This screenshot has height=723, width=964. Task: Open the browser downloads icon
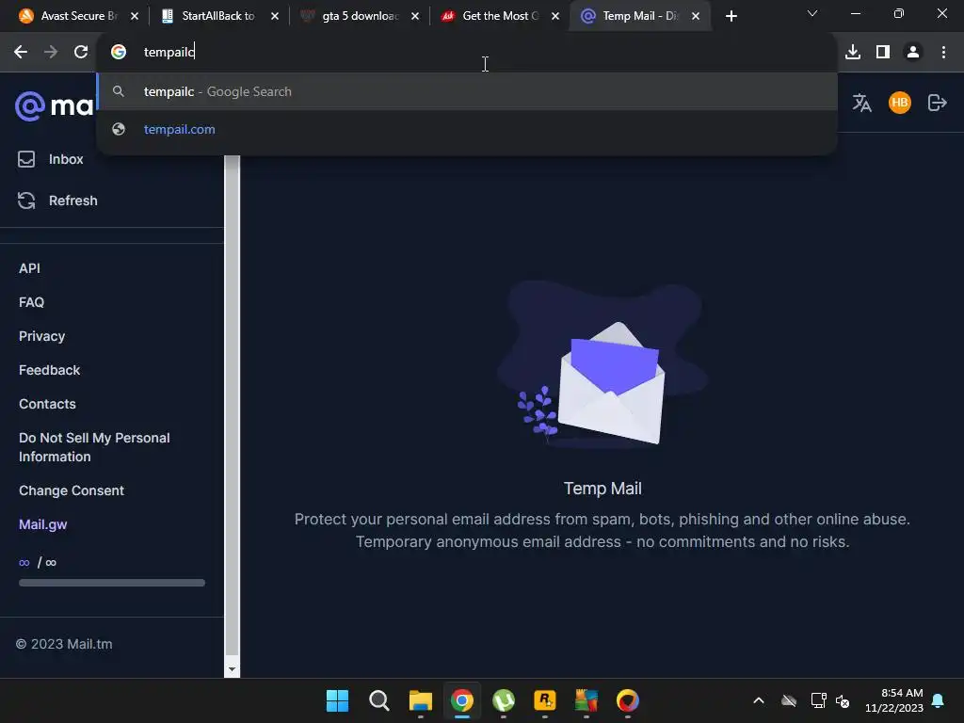pyautogui.click(x=853, y=53)
